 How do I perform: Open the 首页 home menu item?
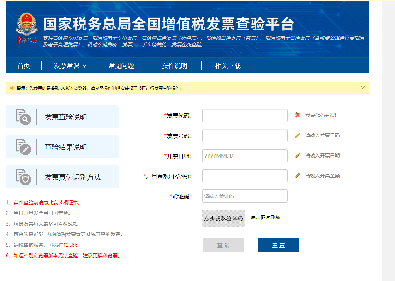tap(24, 66)
